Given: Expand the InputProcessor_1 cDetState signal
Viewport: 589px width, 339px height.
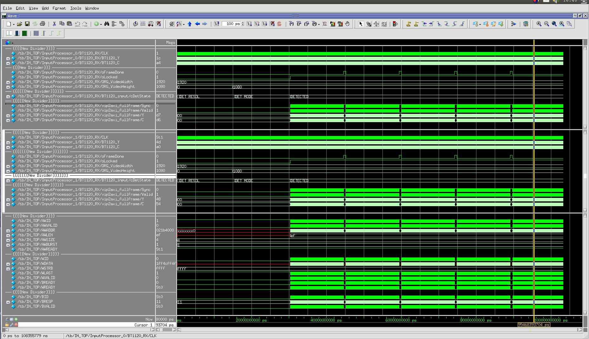Looking at the screenshot, I should click(8, 180).
